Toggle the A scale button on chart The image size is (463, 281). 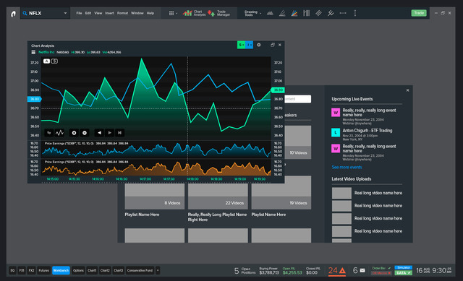46,61
